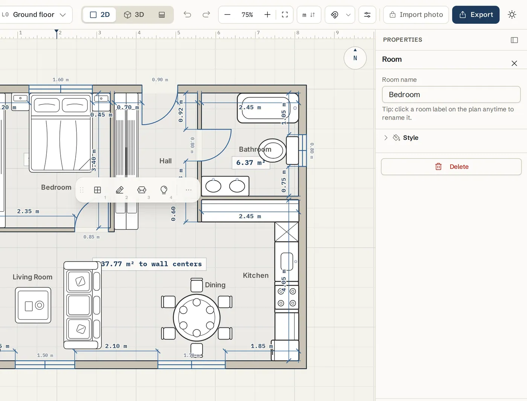Click the 37.77 m² to wall centers label
Screen dimensions: 527x401
[x=151, y=264]
